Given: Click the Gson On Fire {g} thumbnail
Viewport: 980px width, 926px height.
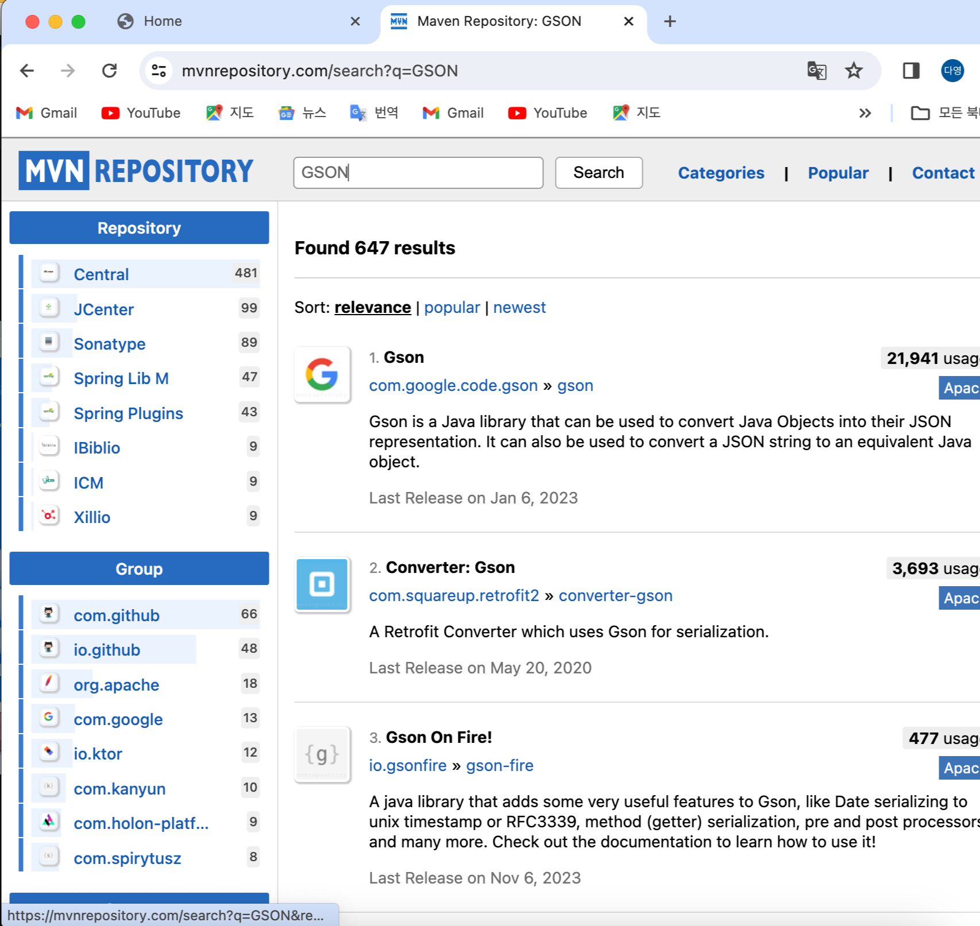Looking at the screenshot, I should [x=322, y=754].
